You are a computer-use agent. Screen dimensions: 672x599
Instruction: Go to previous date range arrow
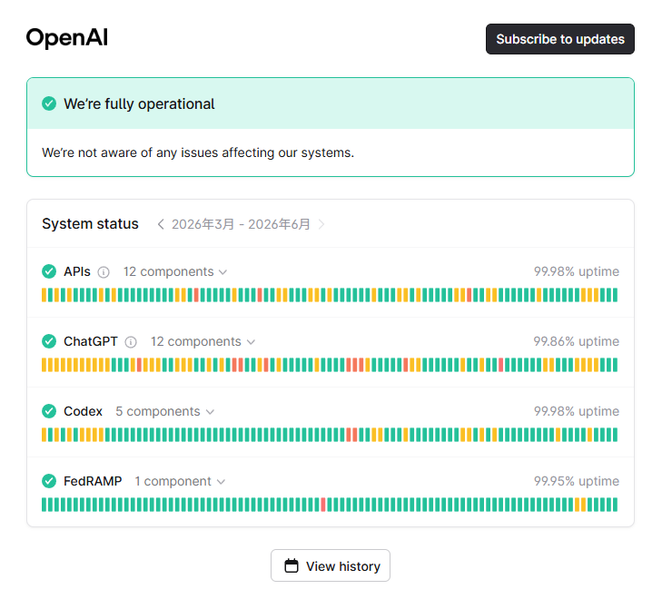point(161,224)
